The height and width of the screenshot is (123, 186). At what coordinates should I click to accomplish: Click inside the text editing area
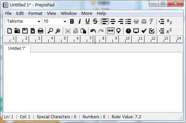93,82
